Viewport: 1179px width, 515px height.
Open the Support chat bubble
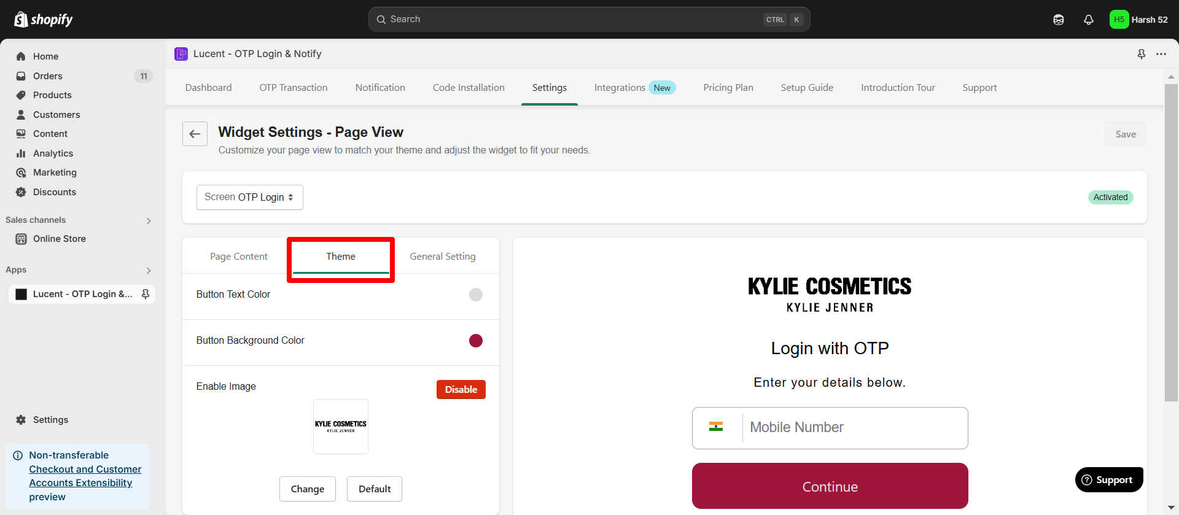pos(1109,479)
